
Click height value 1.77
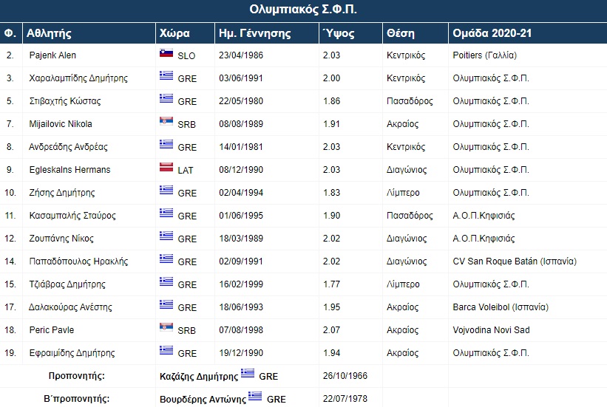pos(331,284)
